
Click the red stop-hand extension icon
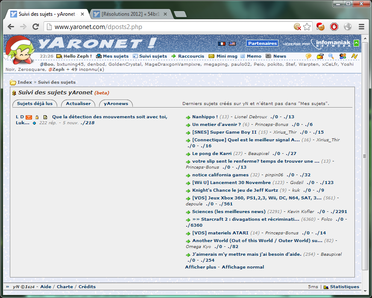(x=334, y=27)
